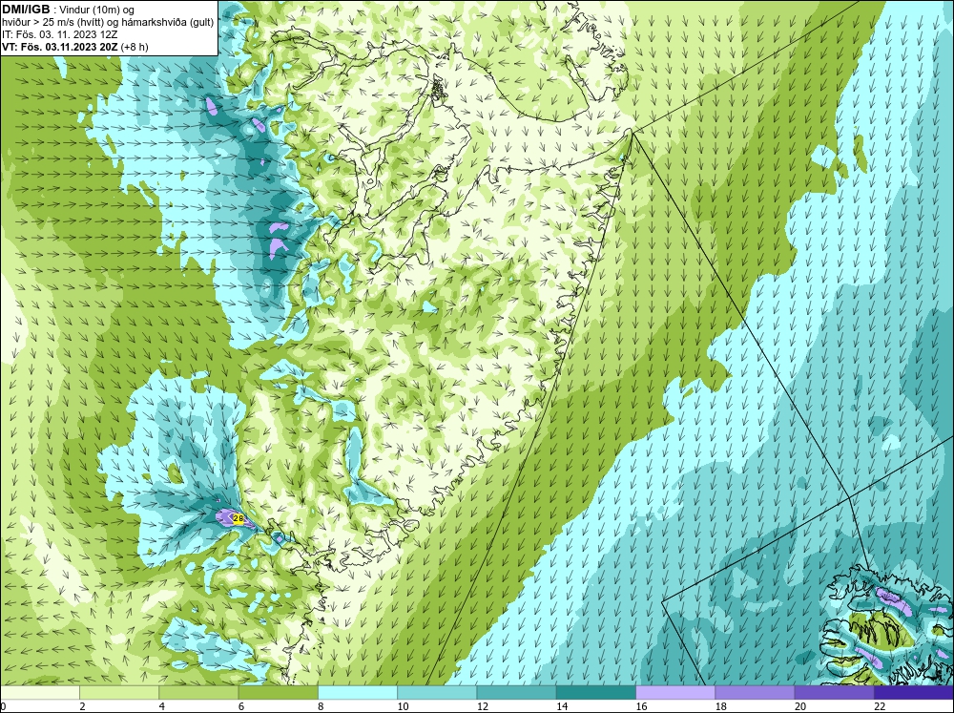Viewport: 954px width, 713px height.
Task: Click the legend scale value 8
Action: (321, 706)
